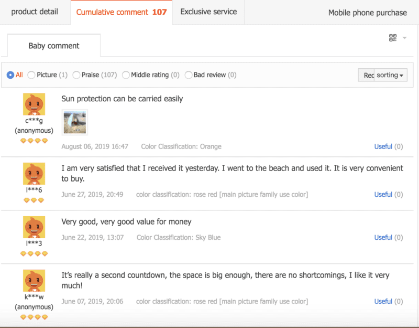The width and height of the screenshot is (419, 328).
Task: Switch to the product detail tab
Action: [35, 12]
